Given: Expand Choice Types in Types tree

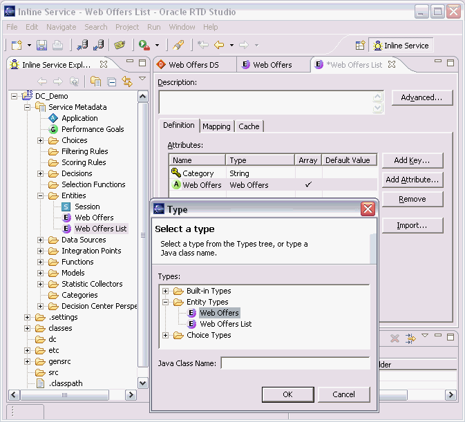Looking at the screenshot, I should (165, 336).
